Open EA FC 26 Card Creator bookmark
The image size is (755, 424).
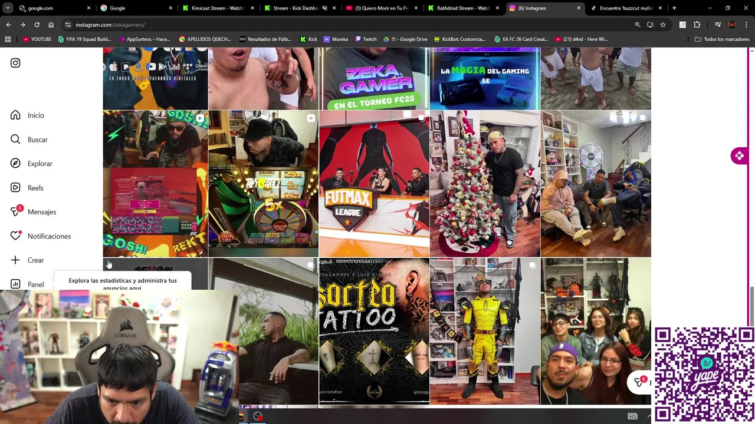pyautogui.click(x=521, y=39)
